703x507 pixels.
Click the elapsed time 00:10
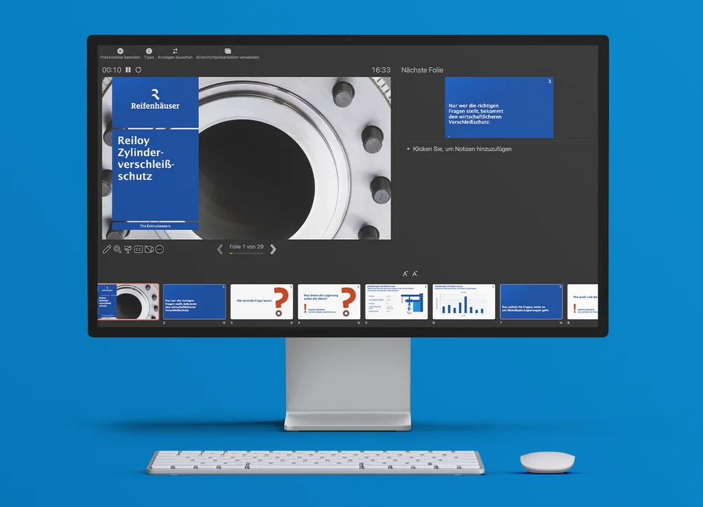pyautogui.click(x=112, y=70)
